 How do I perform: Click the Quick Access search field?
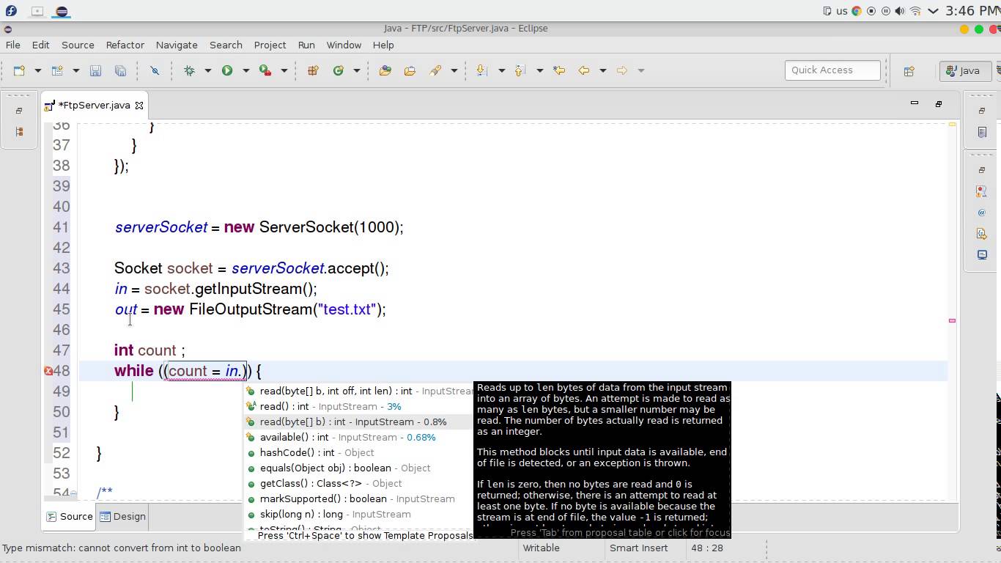(832, 70)
